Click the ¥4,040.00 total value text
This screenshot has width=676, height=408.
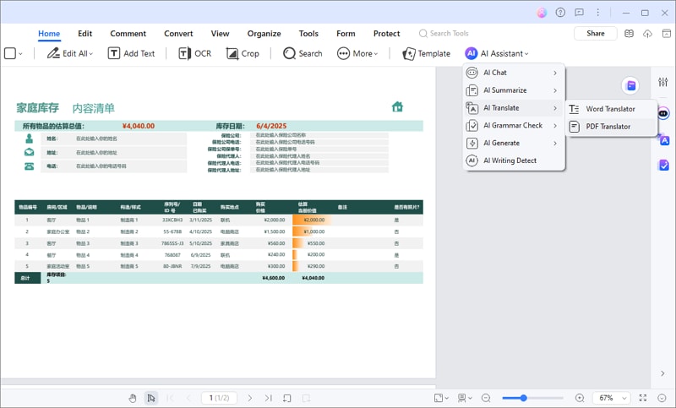pos(139,126)
